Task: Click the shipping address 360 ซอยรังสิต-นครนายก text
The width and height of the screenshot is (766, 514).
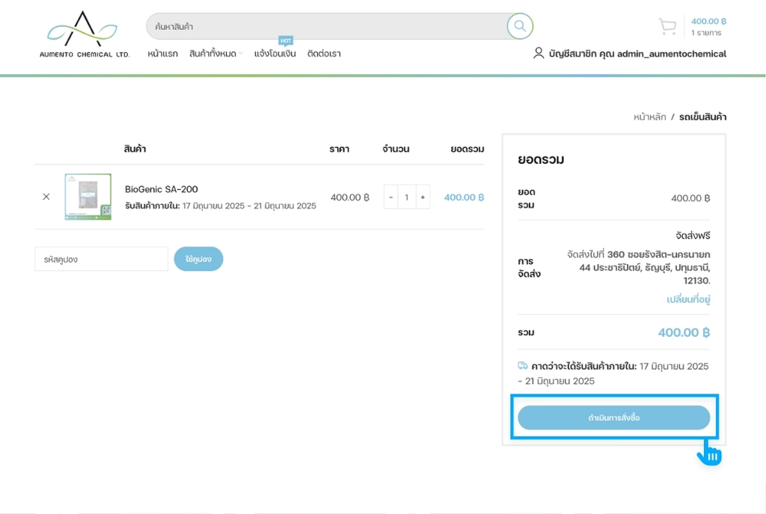Action: coord(639,268)
